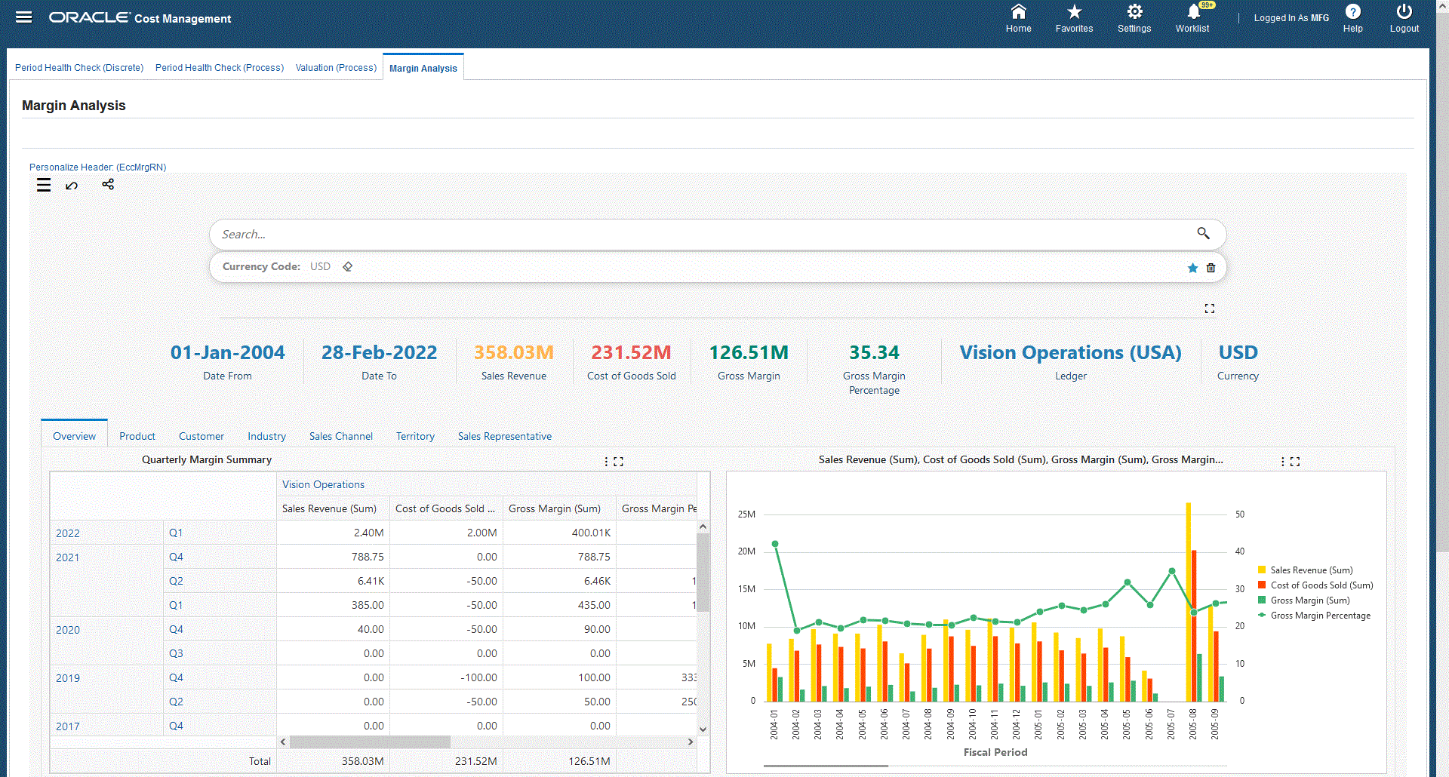Open the Settings gear icon
The height and width of the screenshot is (777, 1449).
1134,12
